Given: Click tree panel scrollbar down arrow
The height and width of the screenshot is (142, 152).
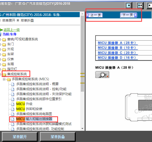Looking at the screenshot, I should tap(82, 129).
